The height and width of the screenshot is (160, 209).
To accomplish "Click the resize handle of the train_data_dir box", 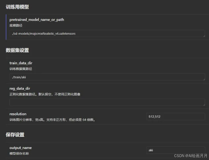I will click(204, 79).
